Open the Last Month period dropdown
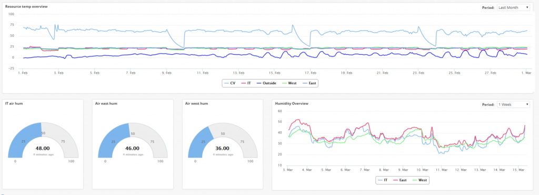The image size is (539, 195). (x=513, y=7)
